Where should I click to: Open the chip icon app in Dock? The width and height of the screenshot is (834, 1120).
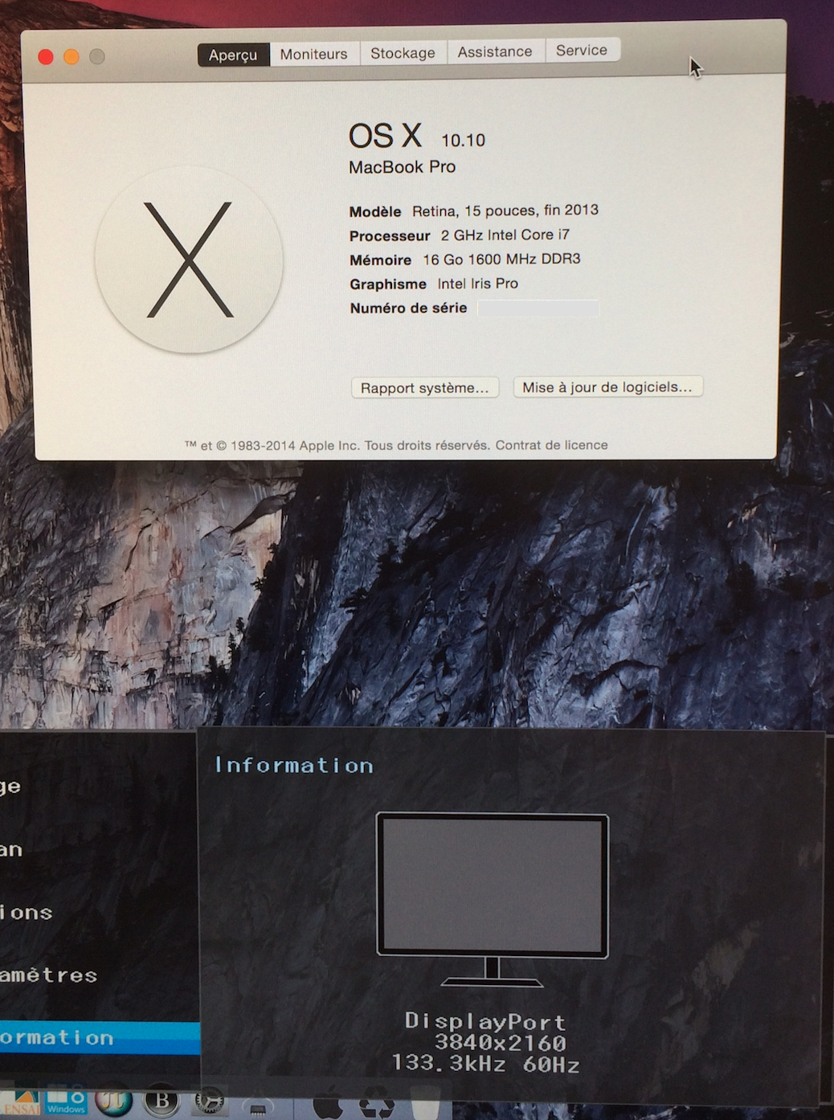tap(258, 1107)
